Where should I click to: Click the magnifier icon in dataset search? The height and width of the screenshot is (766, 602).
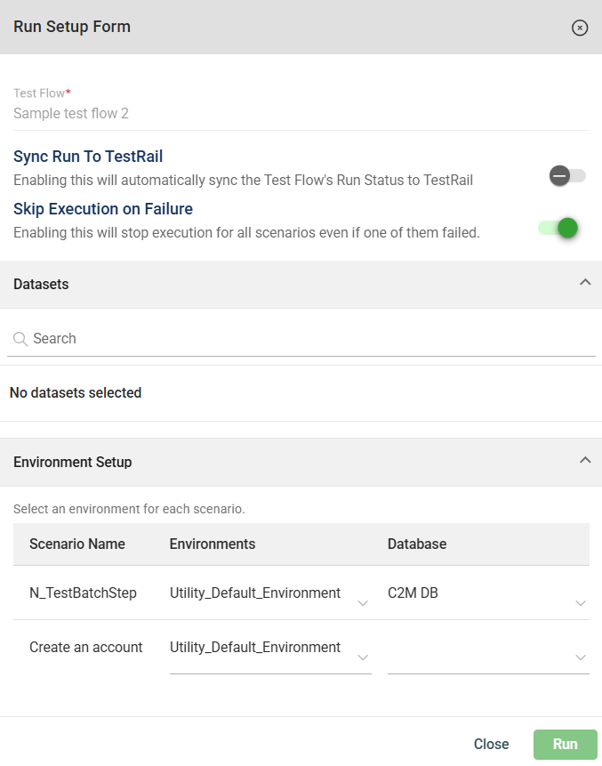point(20,339)
